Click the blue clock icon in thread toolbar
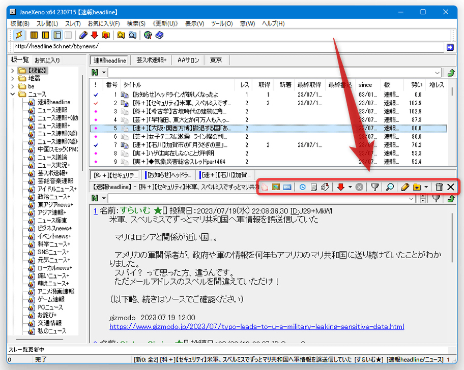This screenshot has width=464, height=370. (x=302, y=187)
